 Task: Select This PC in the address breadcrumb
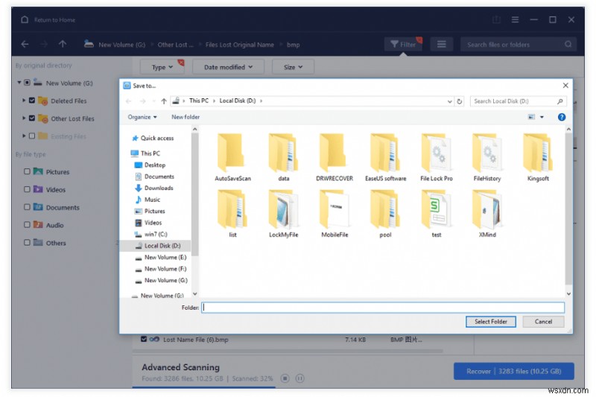[199, 101]
